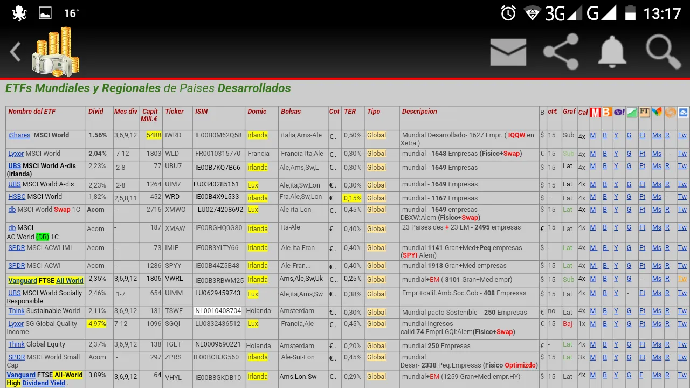Click the ticker cell SGQI
Screen dimensions: 690x388
(172, 324)
